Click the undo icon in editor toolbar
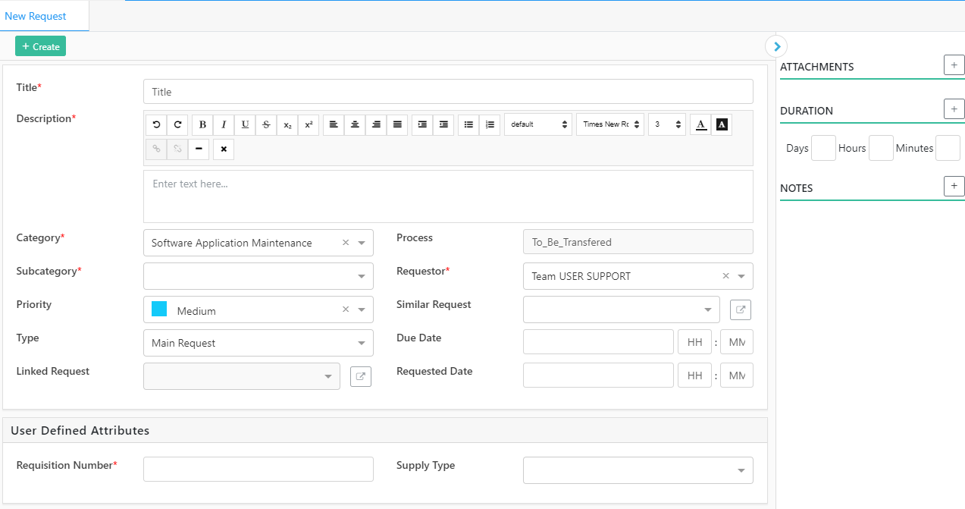Image resolution: width=965 pixels, height=509 pixels. tap(157, 124)
